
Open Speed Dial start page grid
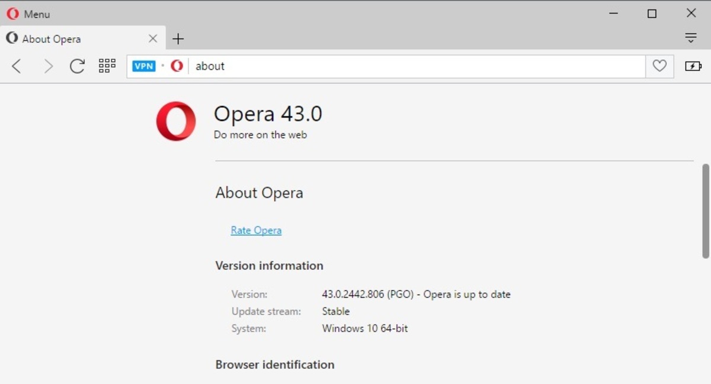click(x=107, y=66)
